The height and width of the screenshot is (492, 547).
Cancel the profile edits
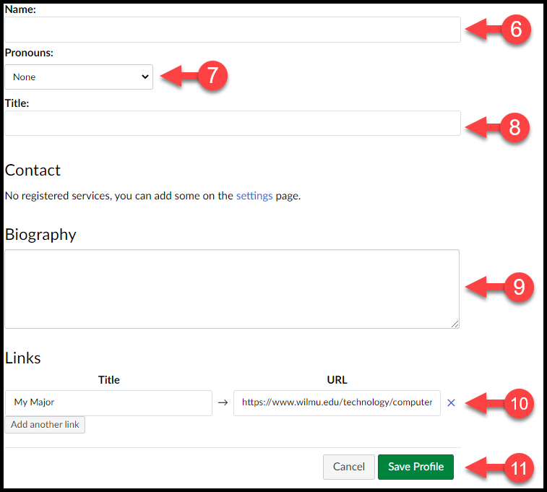(x=348, y=467)
